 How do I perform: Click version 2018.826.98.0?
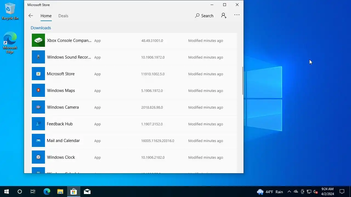152,108
